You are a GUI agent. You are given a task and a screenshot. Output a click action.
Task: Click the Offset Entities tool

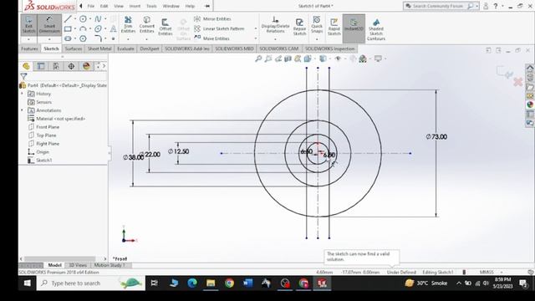click(x=166, y=27)
